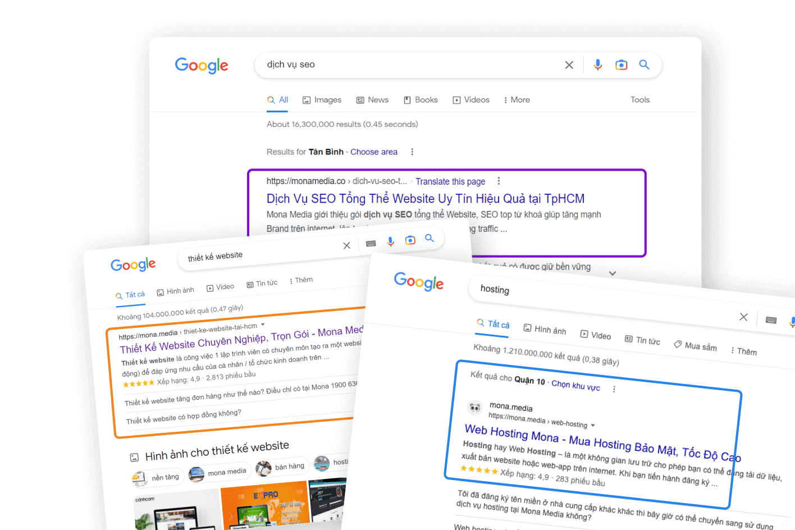Viewport: 795px width, 530px height.
Task: Click the Google logo in the 'dịch vụ seo' window
Action: coord(202,66)
